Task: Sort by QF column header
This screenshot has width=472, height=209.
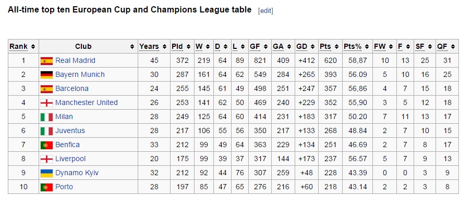Action: 442,47
